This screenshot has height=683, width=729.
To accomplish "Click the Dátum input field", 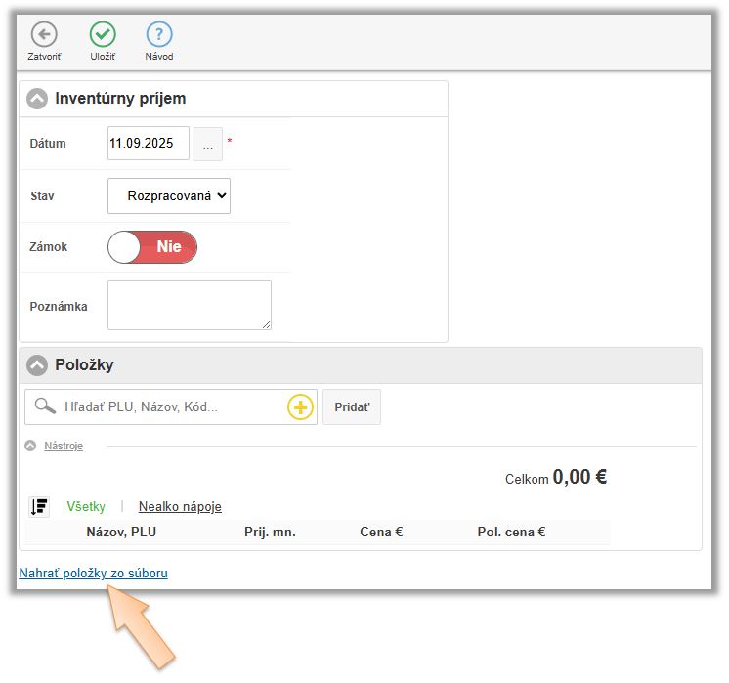I will tap(148, 144).
